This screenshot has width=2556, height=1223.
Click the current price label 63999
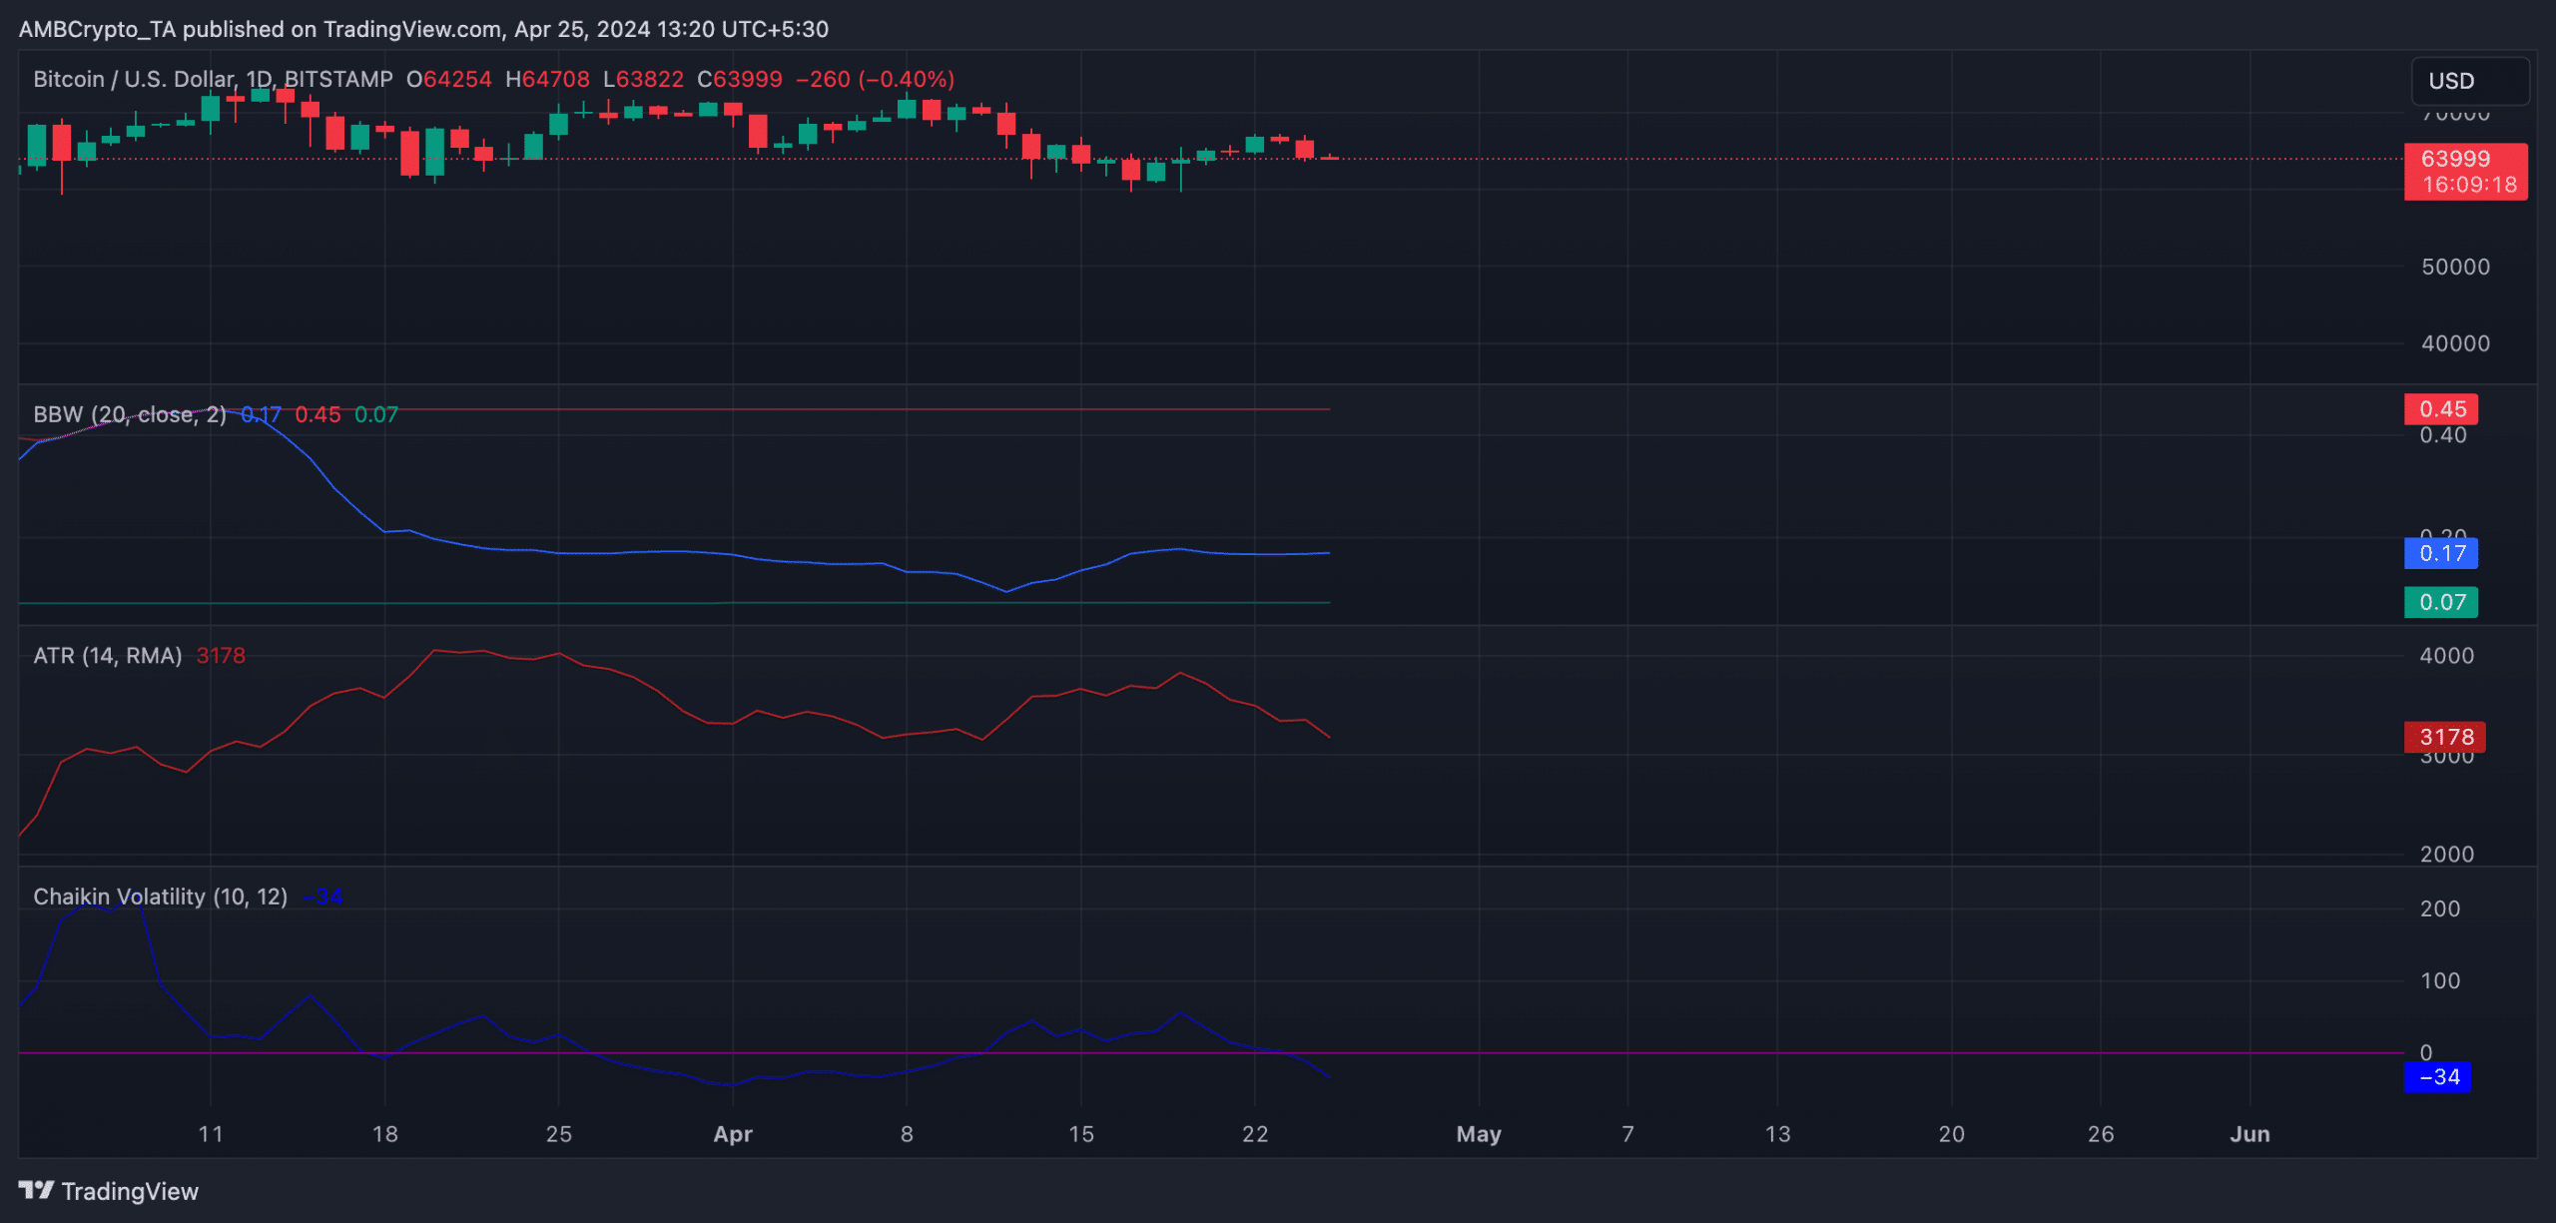pos(2455,159)
